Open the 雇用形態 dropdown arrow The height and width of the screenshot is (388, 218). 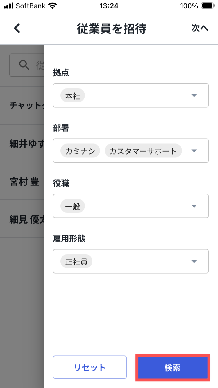pyautogui.click(x=194, y=261)
